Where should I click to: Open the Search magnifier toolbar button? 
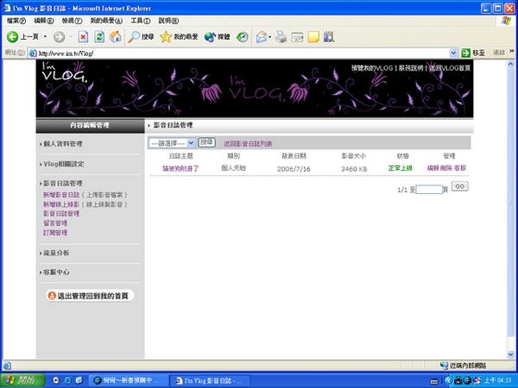pyautogui.click(x=141, y=36)
